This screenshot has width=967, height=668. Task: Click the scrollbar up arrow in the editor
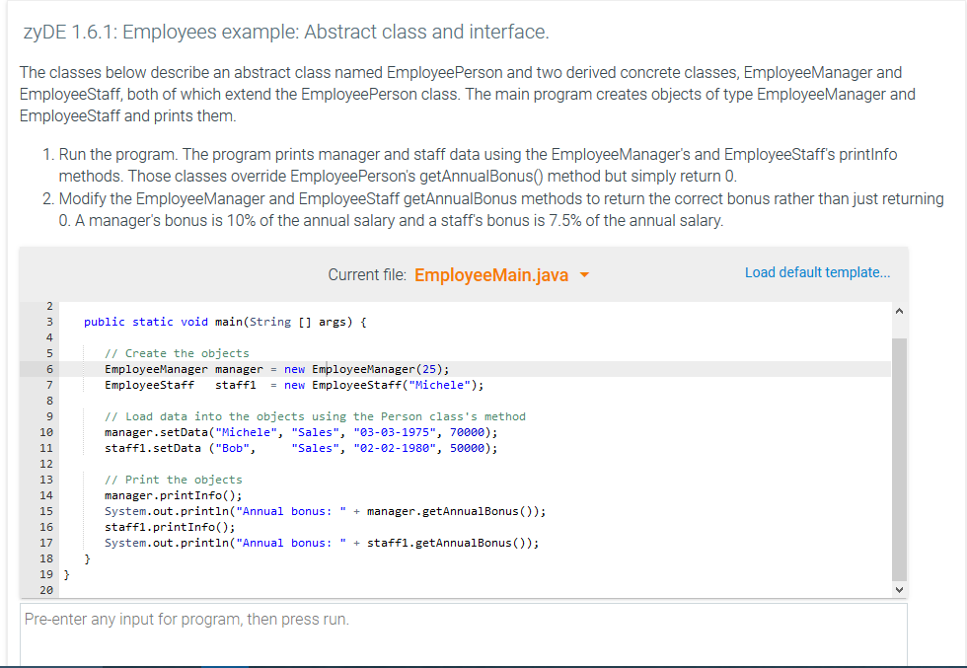coord(898,310)
